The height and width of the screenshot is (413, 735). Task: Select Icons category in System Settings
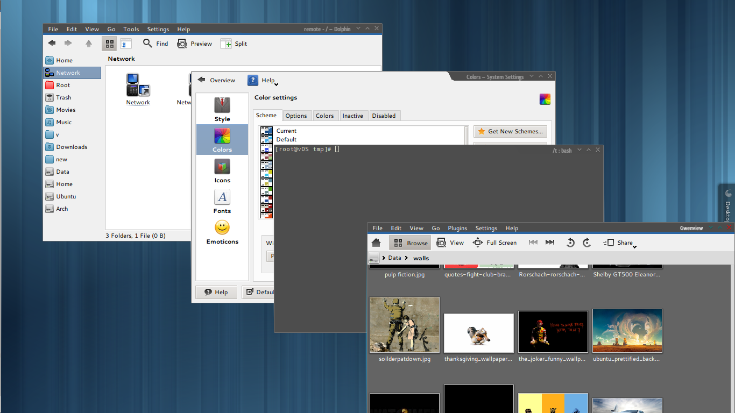click(222, 170)
